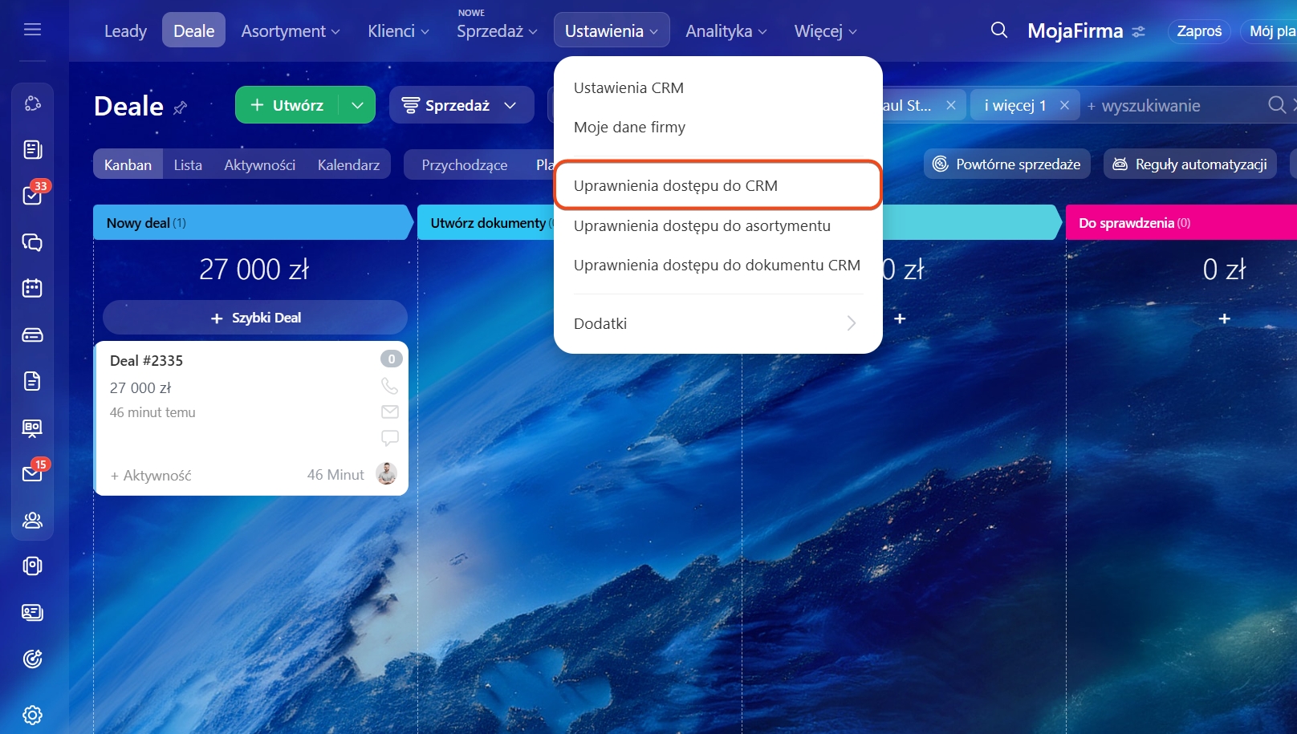Click the search magnifier in top bar
The image size is (1297, 734).
[998, 30]
